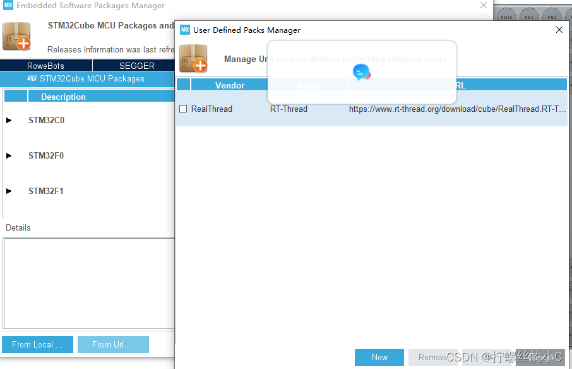Click the PB3 pin on the chip view
This screenshot has width=572, height=369.
coord(552,17)
